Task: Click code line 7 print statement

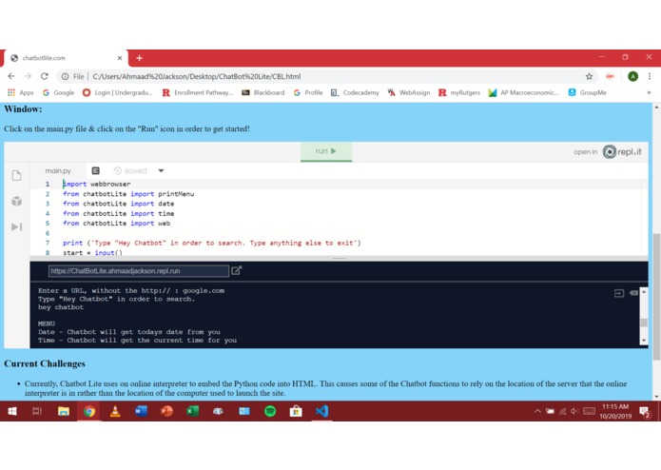Action: click(212, 243)
